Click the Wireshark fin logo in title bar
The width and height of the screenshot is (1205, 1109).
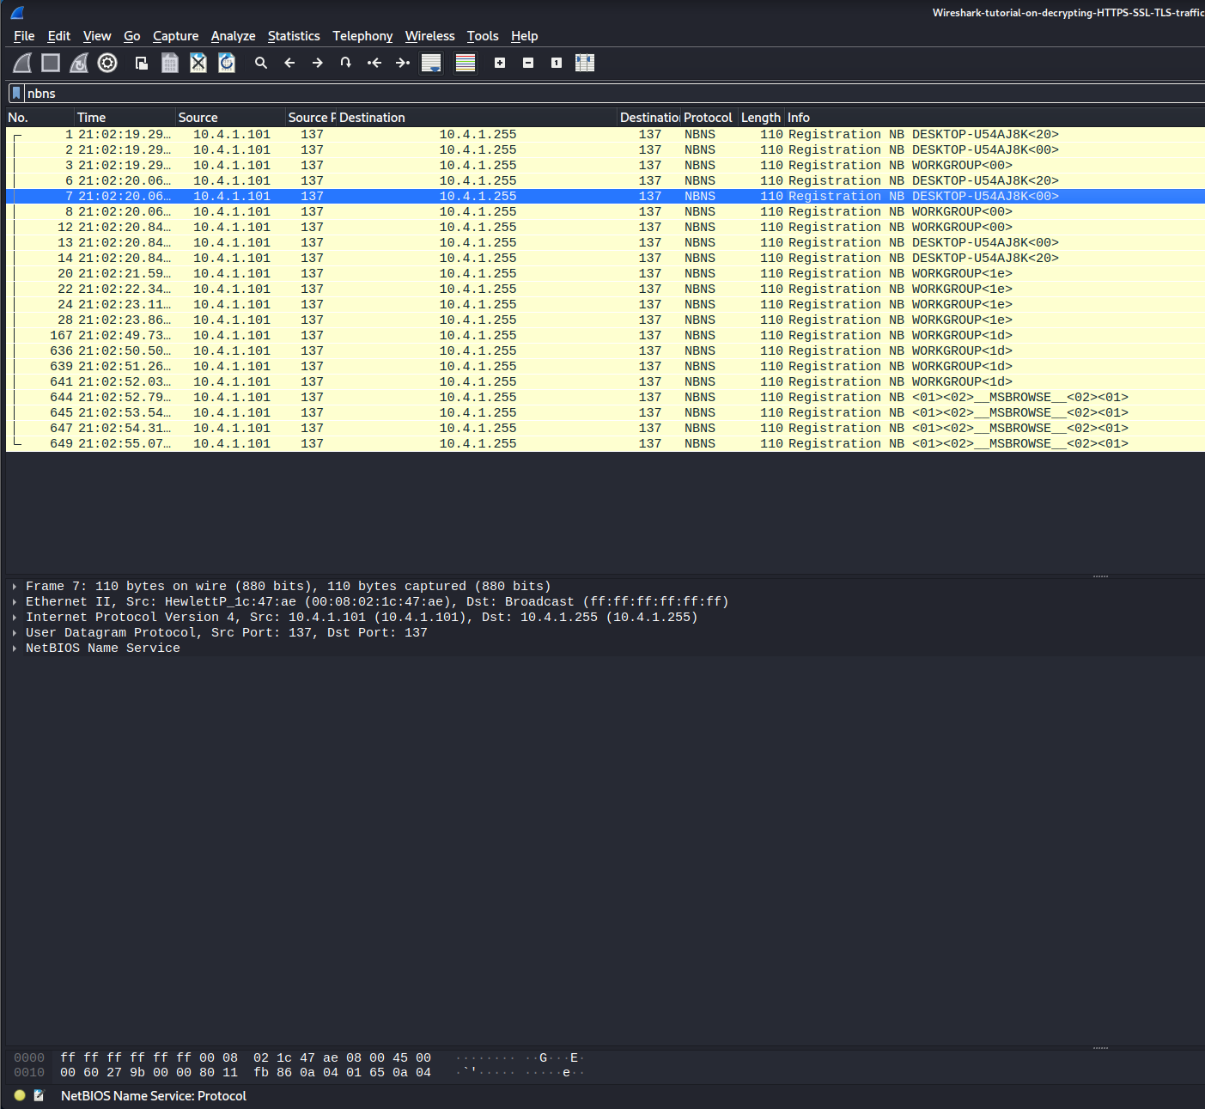coord(17,12)
